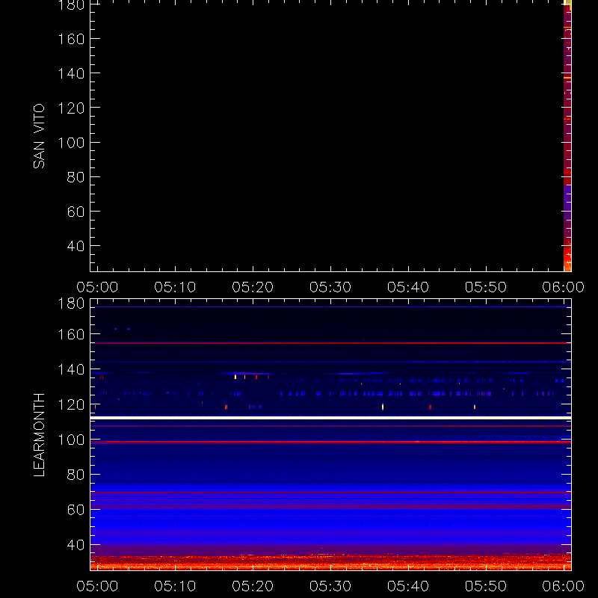
Task: Pick the 140 tick label on Learmonth plot
Action: [x=71, y=369]
